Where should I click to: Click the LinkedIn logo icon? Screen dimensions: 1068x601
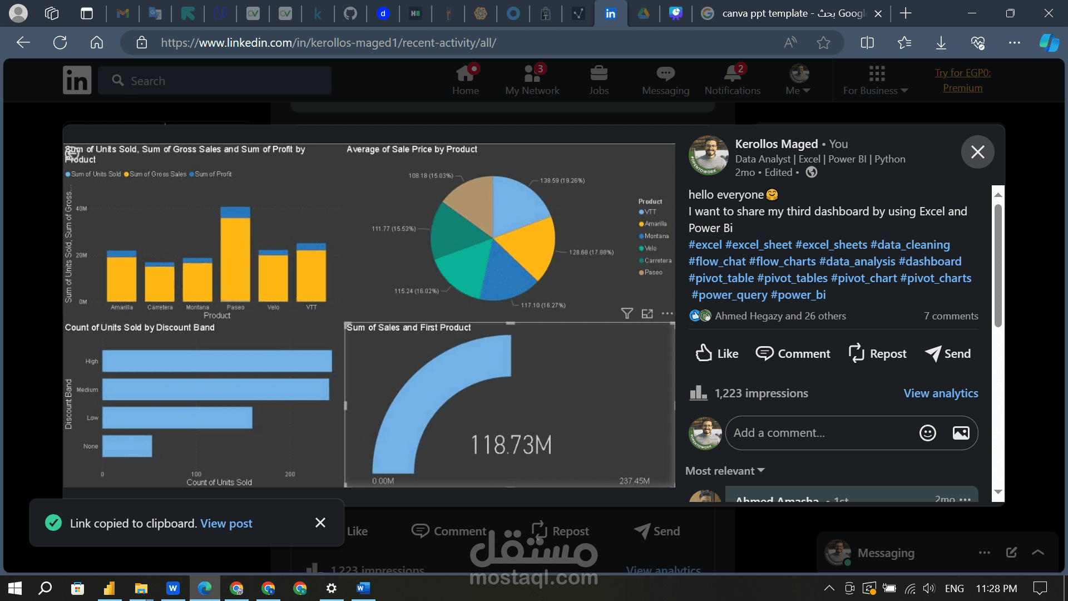click(77, 80)
